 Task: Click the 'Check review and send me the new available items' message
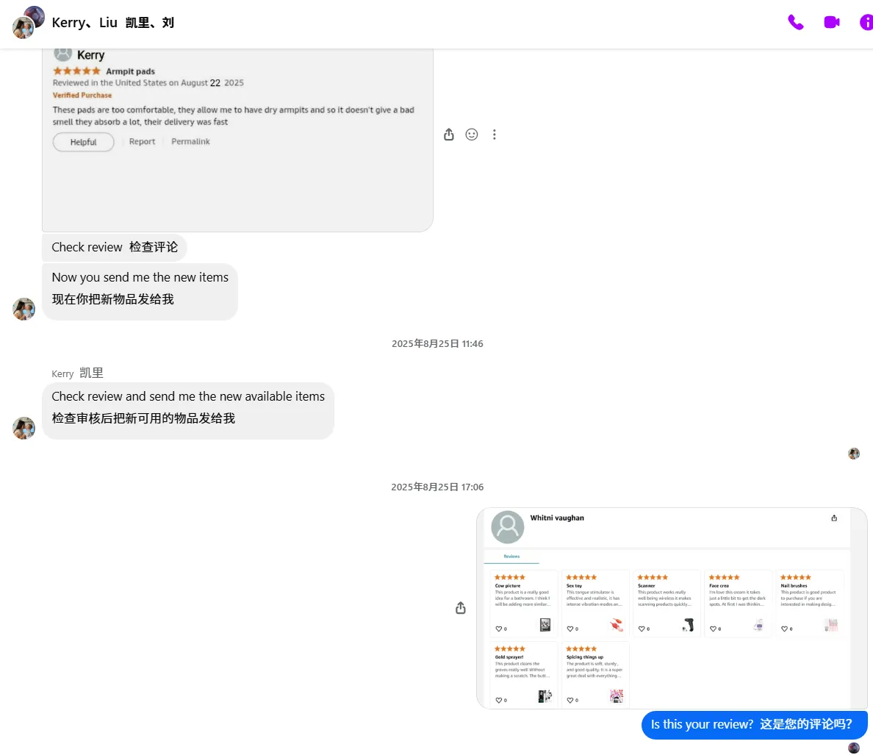[188, 411]
